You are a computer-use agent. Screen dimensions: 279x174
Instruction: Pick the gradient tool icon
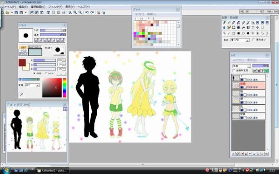coord(248,27)
